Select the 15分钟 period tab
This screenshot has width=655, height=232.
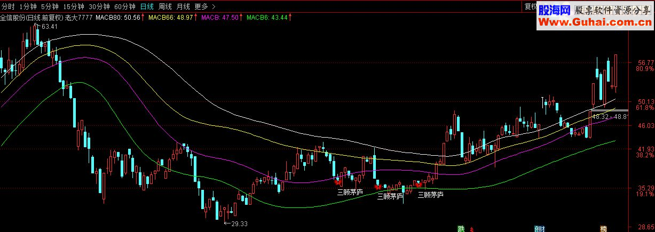click(73, 7)
